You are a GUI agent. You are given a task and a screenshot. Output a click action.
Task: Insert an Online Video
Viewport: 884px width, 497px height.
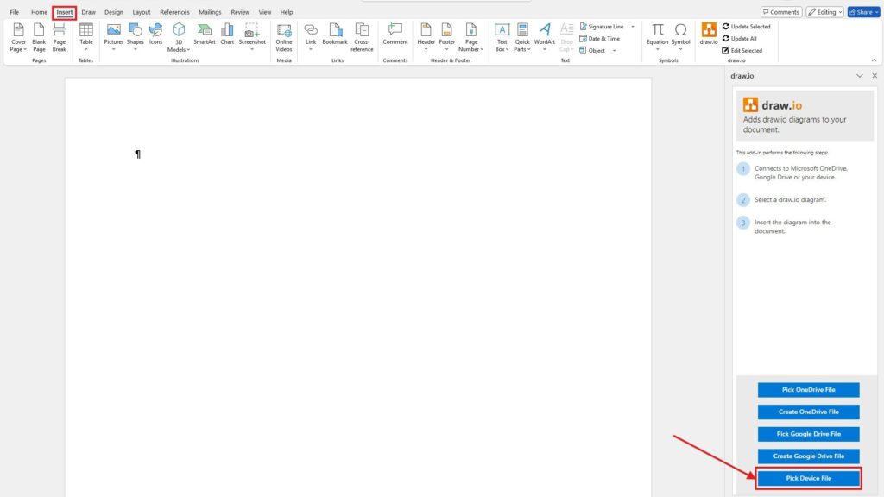[x=284, y=35]
